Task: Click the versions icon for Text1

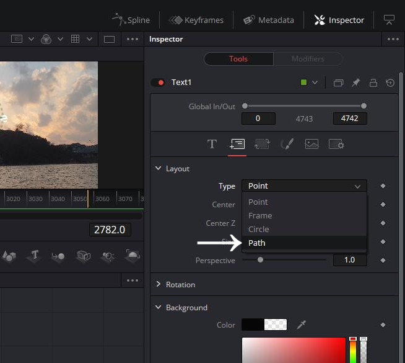Action: tap(338, 83)
